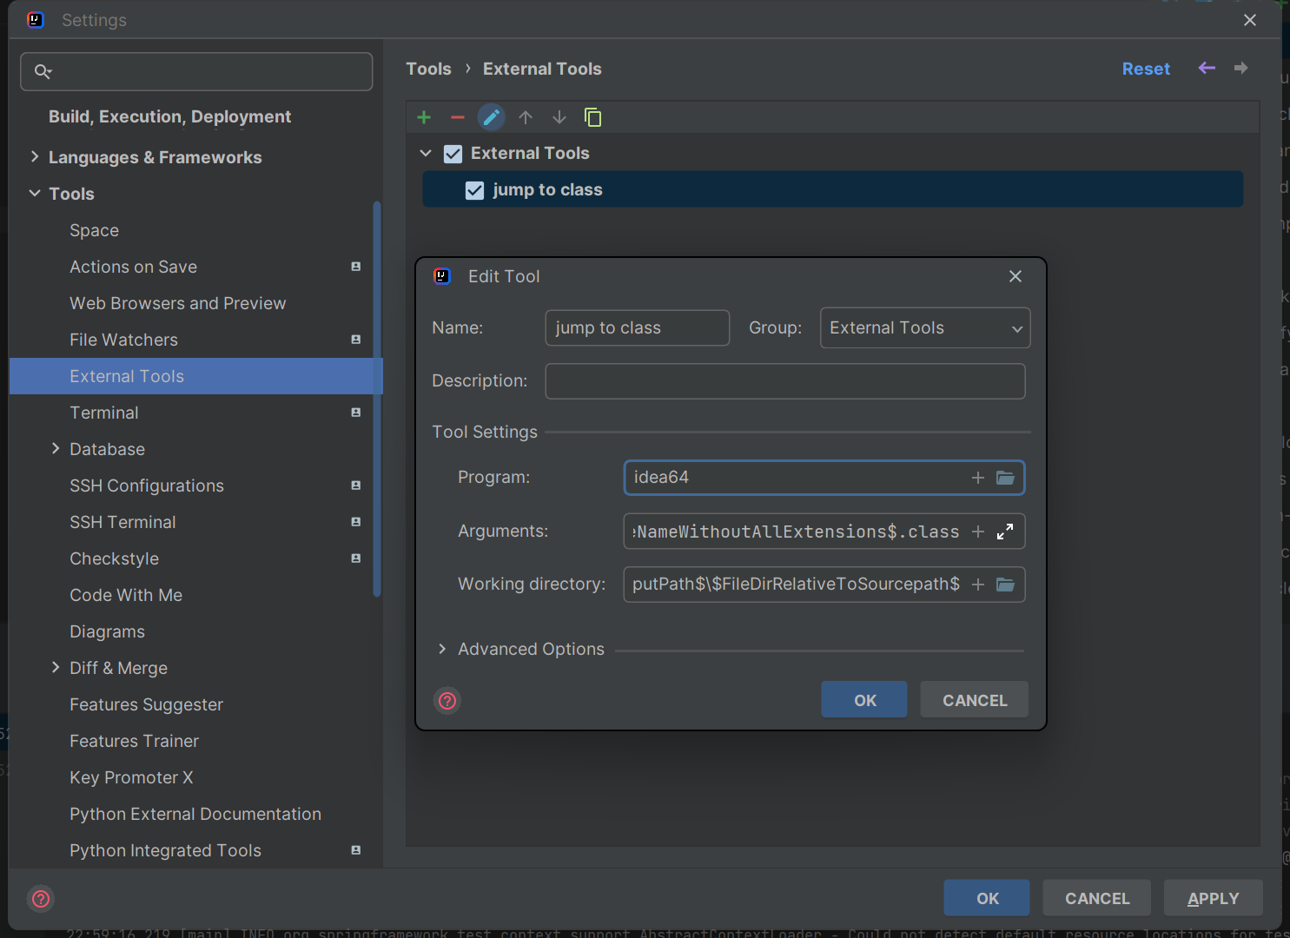Open the Group dropdown list
The image size is (1290, 938).
[925, 328]
